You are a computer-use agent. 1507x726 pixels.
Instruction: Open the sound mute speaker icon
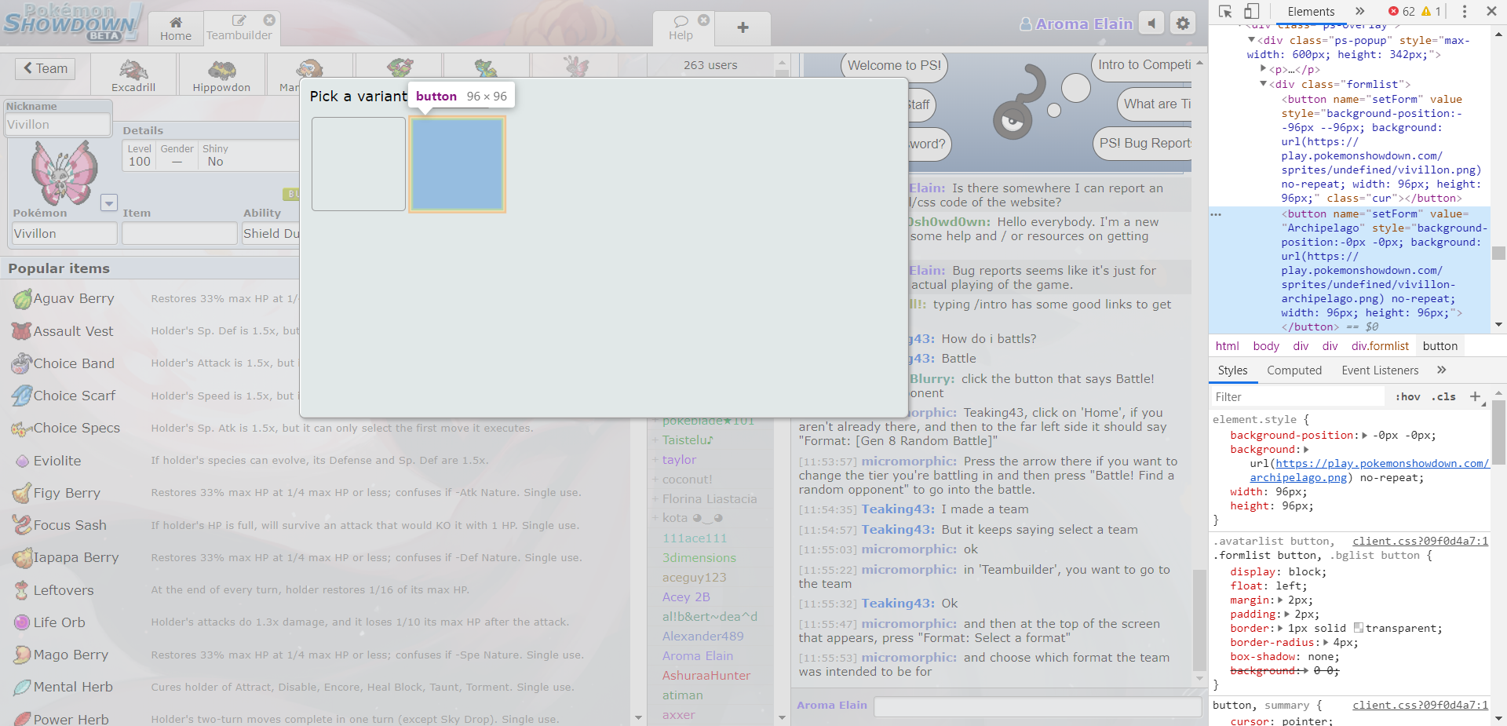click(x=1151, y=24)
